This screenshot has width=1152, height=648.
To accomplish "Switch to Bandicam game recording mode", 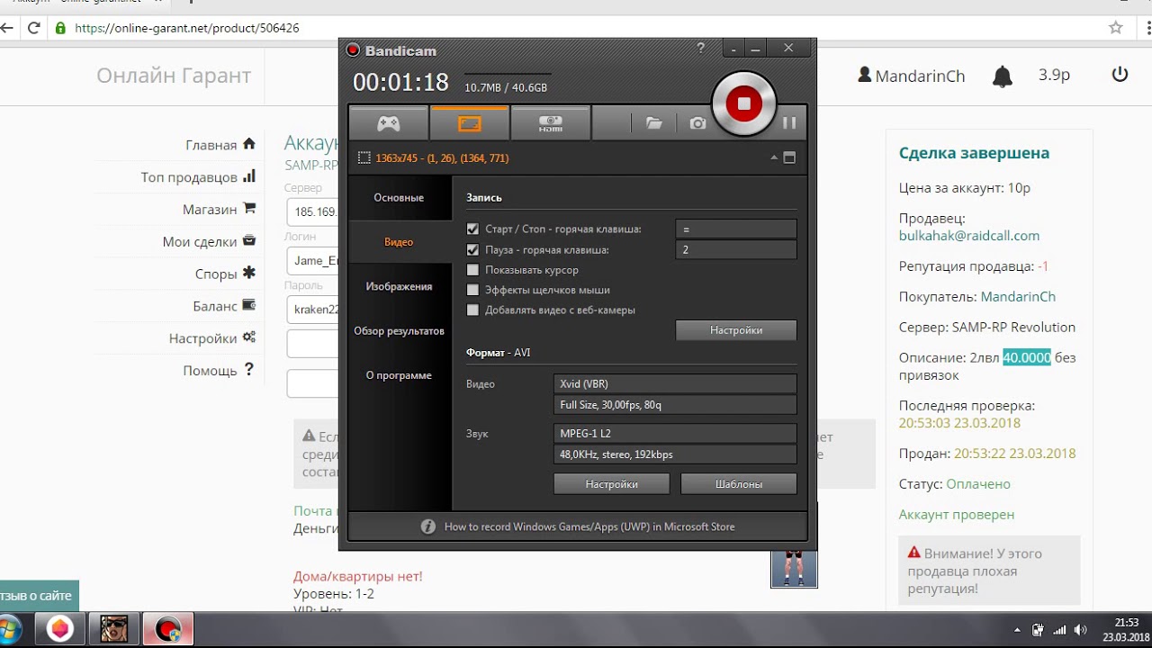I will (389, 123).
